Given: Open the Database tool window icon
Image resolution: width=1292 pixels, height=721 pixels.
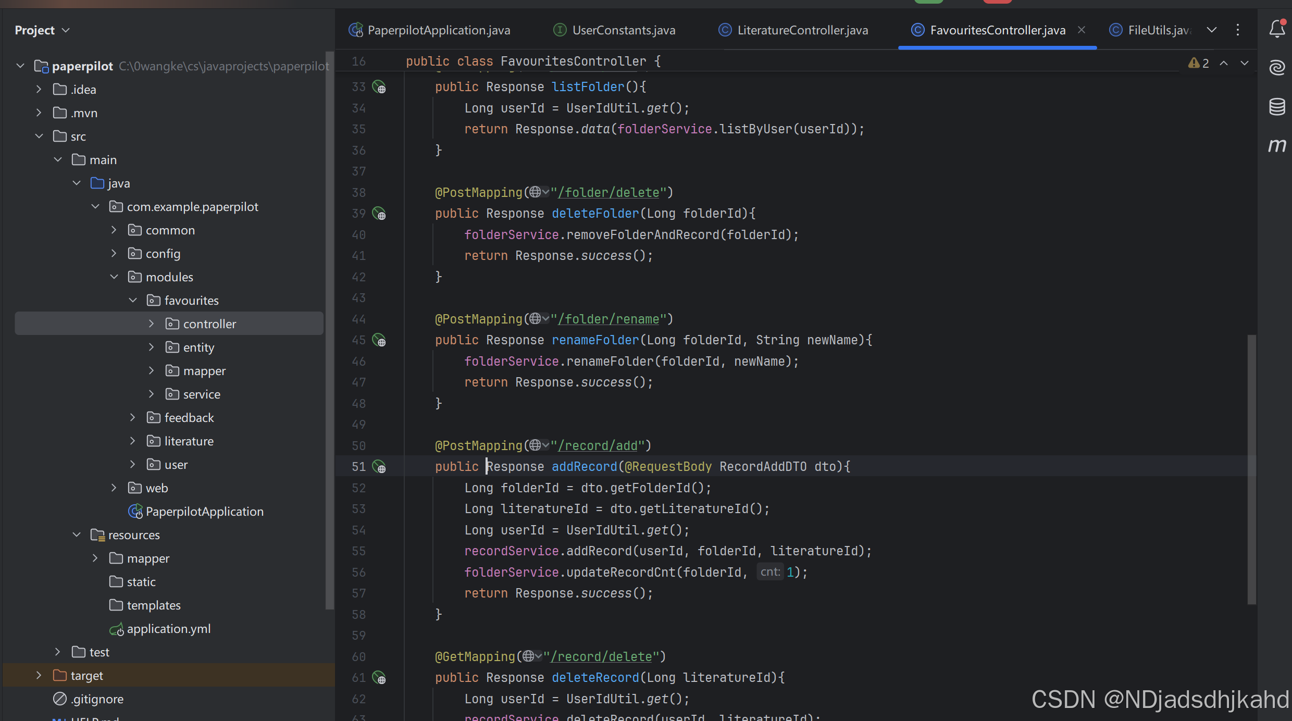Looking at the screenshot, I should point(1277,107).
